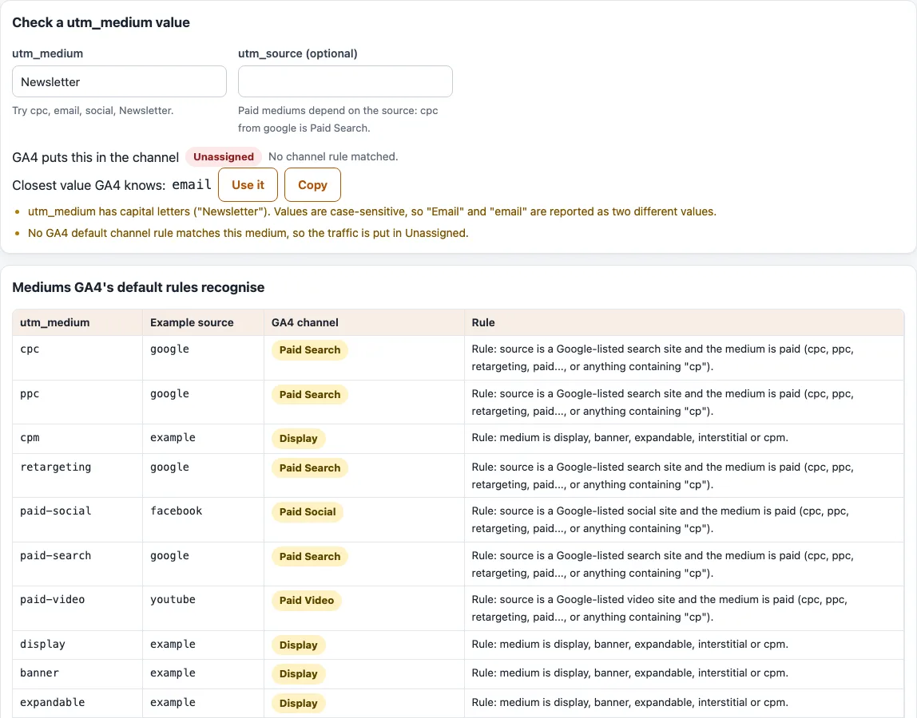Click the warning about capital letters in utm_medium

(x=372, y=211)
